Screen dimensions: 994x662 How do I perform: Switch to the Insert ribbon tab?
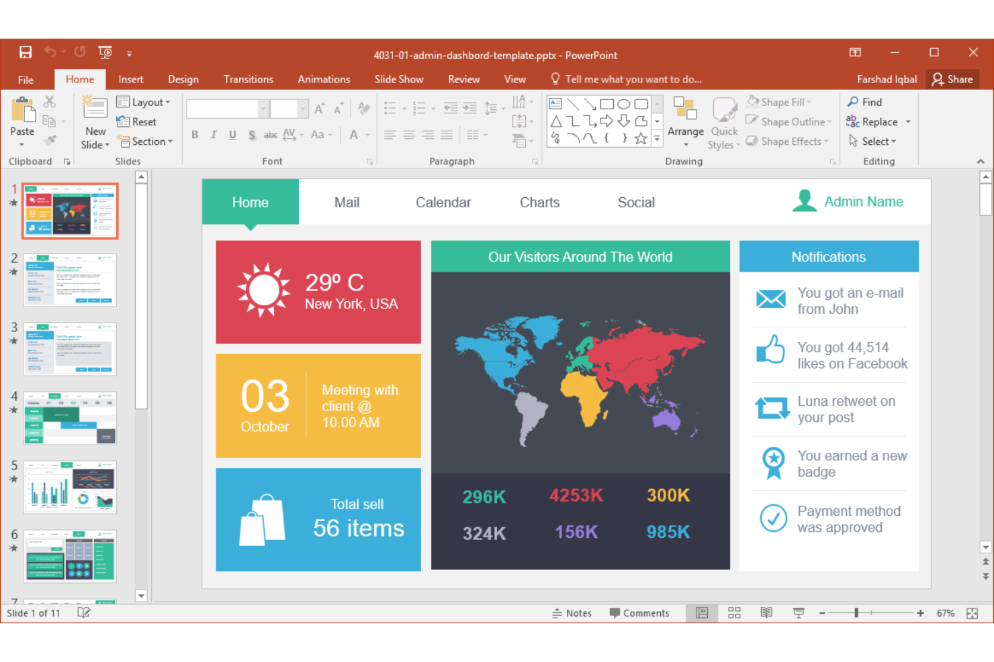point(130,78)
